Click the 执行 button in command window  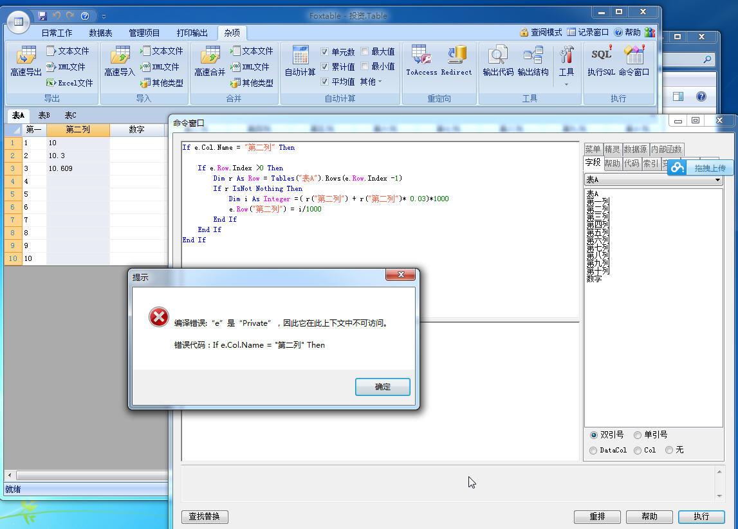(x=701, y=516)
